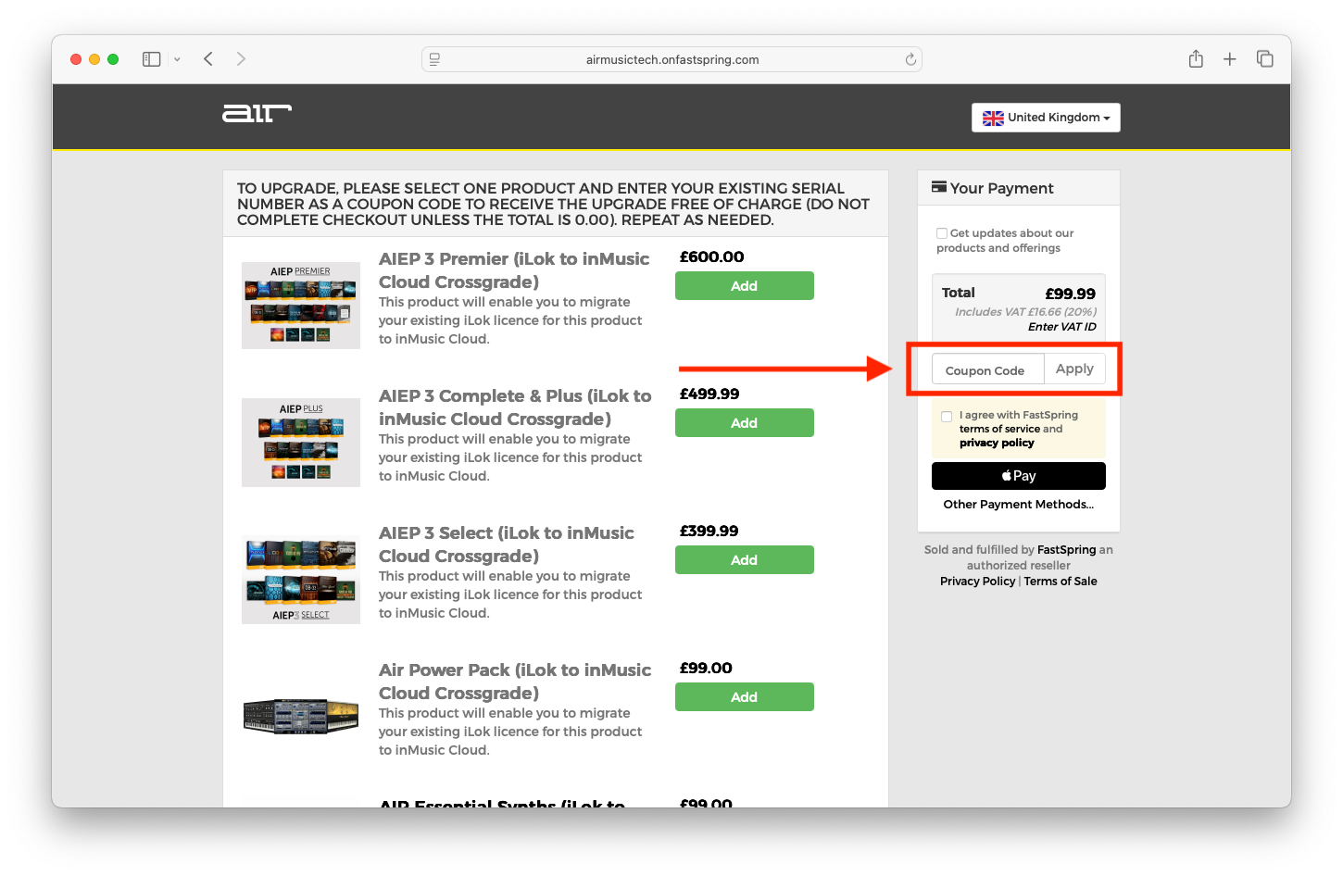The width and height of the screenshot is (1343, 876).
Task: Click the AIEP 3 Premier product title
Action: coord(514,270)
